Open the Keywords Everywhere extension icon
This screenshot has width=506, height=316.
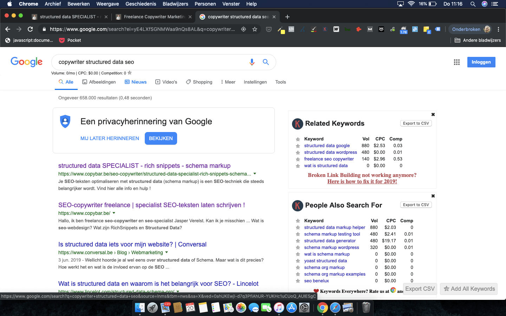coord(325,29)
